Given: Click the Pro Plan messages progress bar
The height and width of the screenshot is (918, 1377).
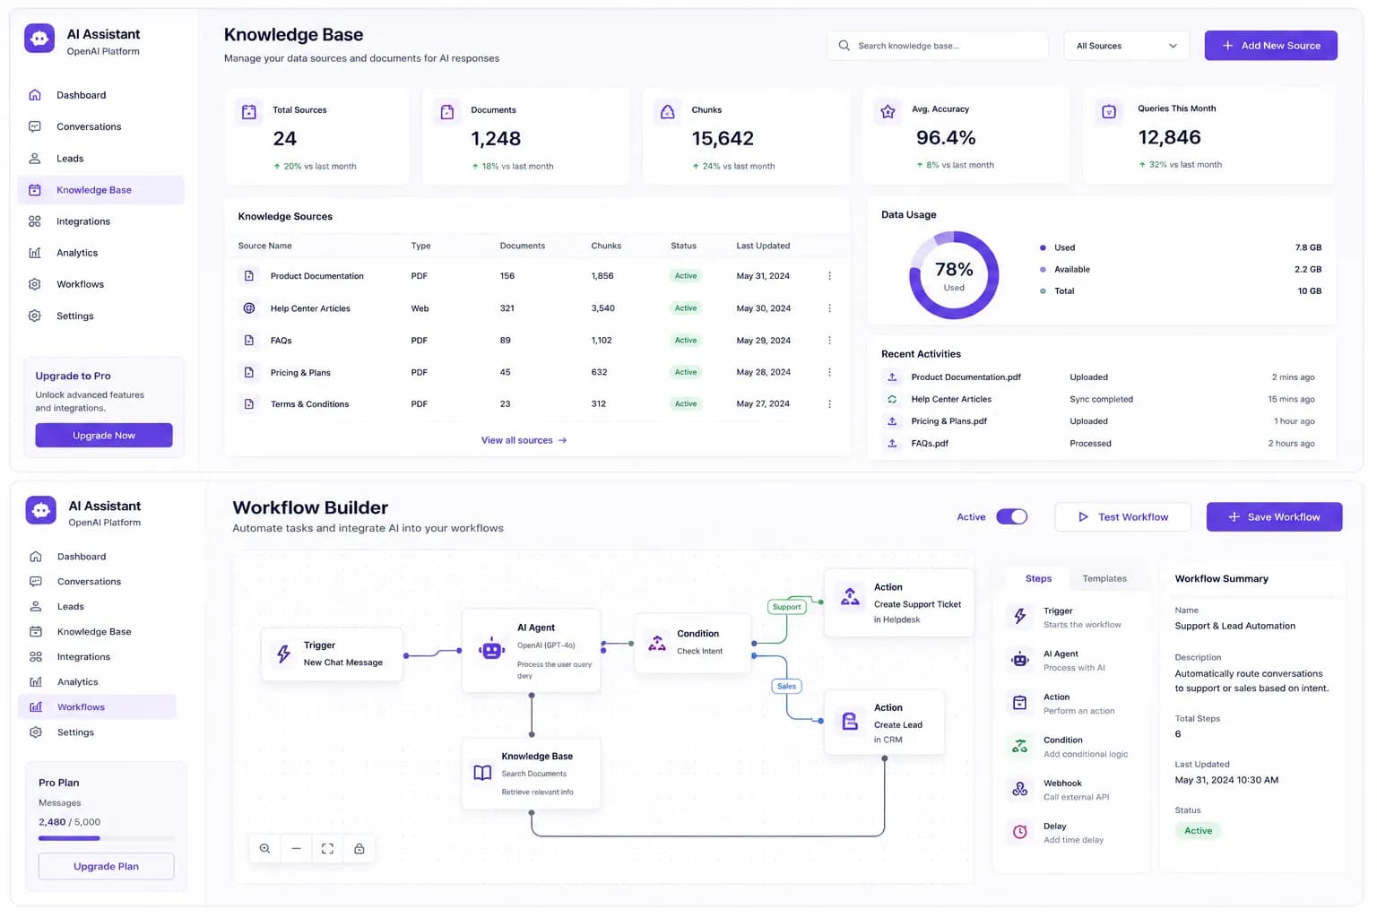Looking at the screenshot, I should pos(106,838).
